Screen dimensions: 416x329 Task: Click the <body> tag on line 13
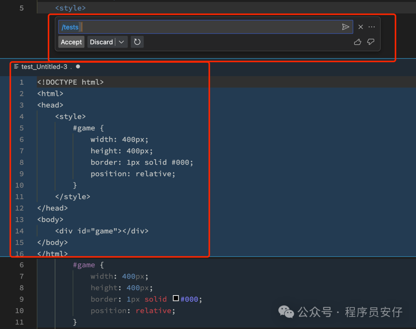pyautogui.click(x=50, y=219)
